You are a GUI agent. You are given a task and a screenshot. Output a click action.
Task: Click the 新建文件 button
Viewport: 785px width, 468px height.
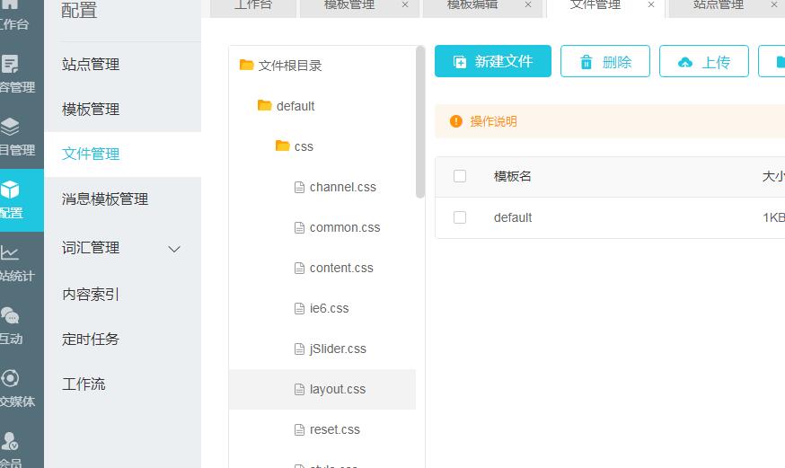click(493, 62)
